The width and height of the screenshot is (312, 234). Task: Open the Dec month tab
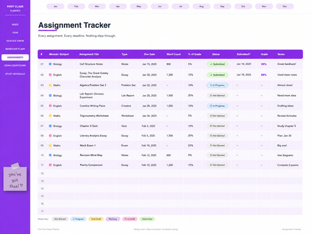pos(285,6)
